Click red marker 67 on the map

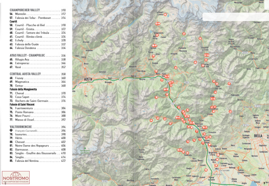[184, 34]
